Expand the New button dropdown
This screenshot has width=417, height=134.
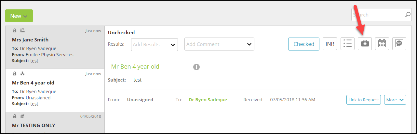(19, 16)
